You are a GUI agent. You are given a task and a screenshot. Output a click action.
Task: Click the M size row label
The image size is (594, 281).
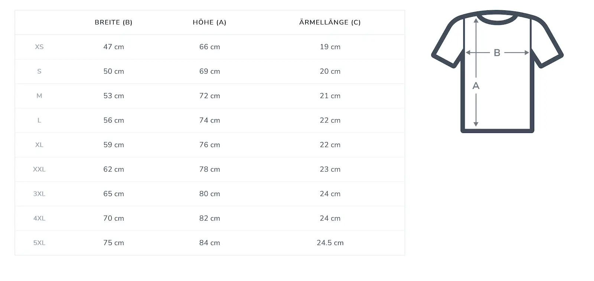tap(39, 96)
